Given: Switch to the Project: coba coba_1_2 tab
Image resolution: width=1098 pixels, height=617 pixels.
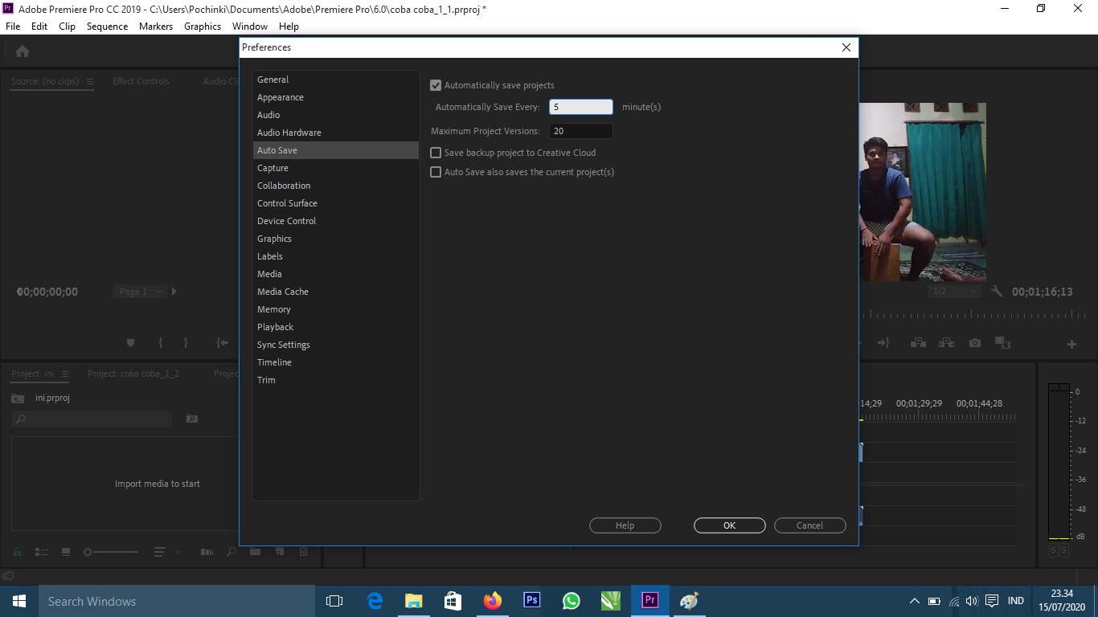Looking at the screenshot, I should 133,373.
